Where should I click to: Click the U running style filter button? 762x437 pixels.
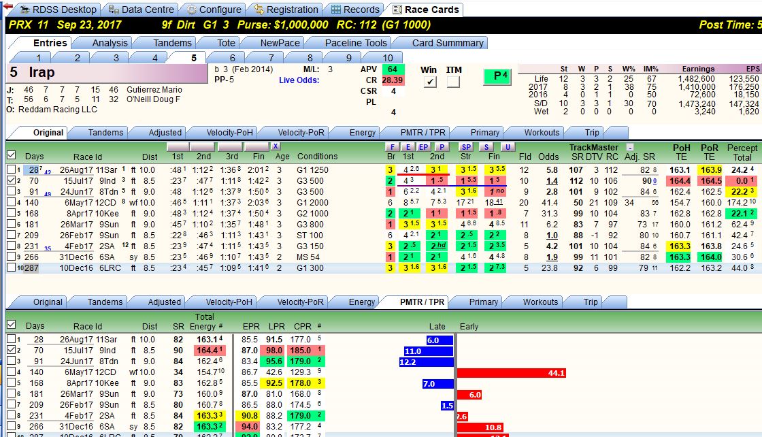click(508, 147)
